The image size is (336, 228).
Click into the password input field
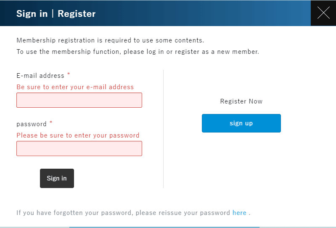pos(79,148)
